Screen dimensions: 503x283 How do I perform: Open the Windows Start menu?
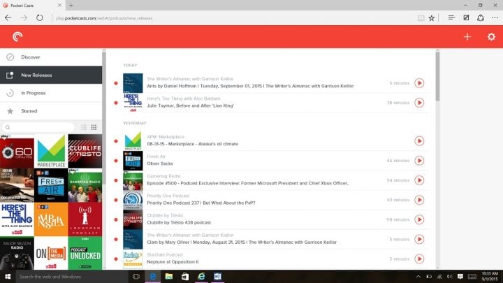coord(8,277)
